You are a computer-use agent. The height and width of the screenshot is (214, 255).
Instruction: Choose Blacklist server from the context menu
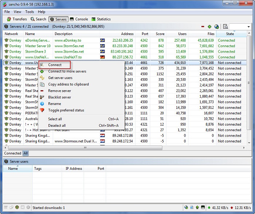tap(59, 97)
